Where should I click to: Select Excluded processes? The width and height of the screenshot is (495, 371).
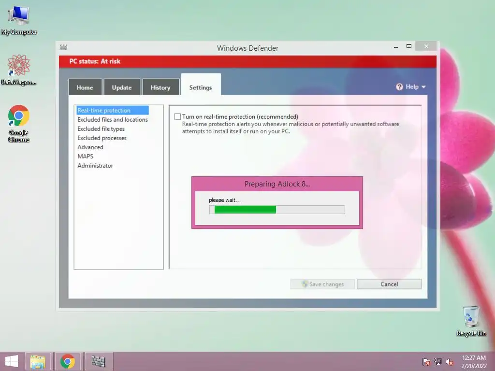tap(102, 138)
